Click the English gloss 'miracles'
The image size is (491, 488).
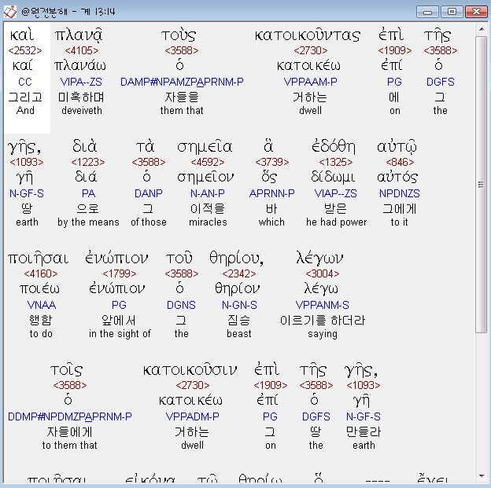pos(208,222)
